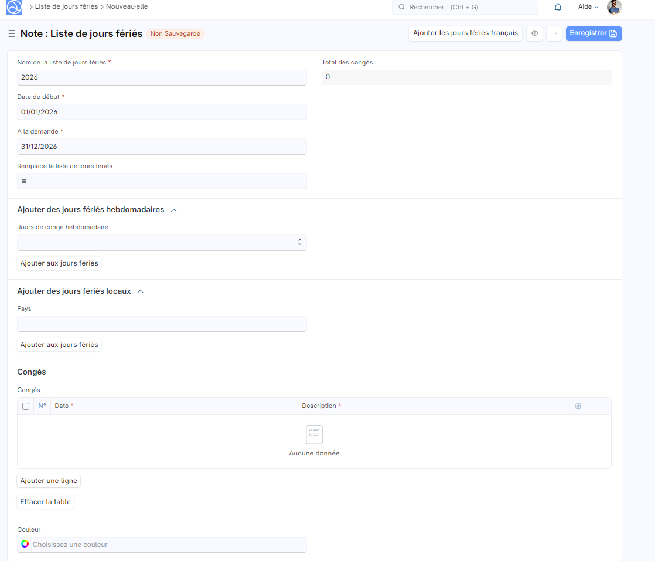This screenshot has width=655, height=561.
Task: Collapse the Ajouter des jours fériés locaux section
Action: tap(140, 291)
